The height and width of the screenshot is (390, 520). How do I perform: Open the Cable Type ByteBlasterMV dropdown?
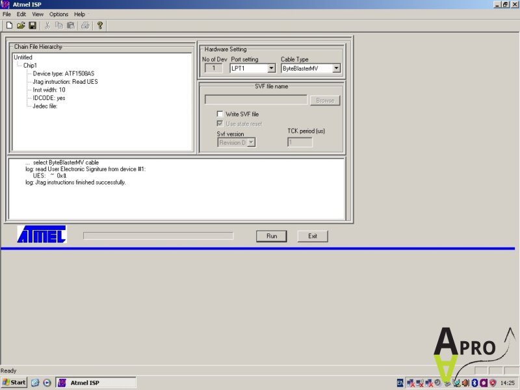click(x=336, y=68)
